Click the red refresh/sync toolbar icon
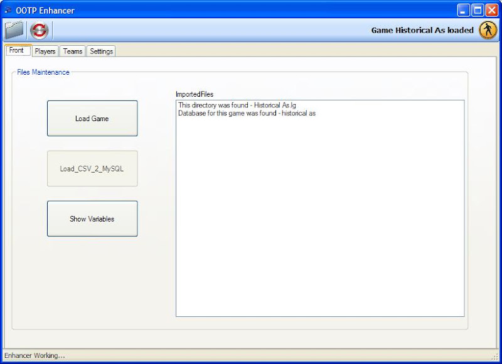The width and height of the screenshot is (502, 364). click(39, 29)
